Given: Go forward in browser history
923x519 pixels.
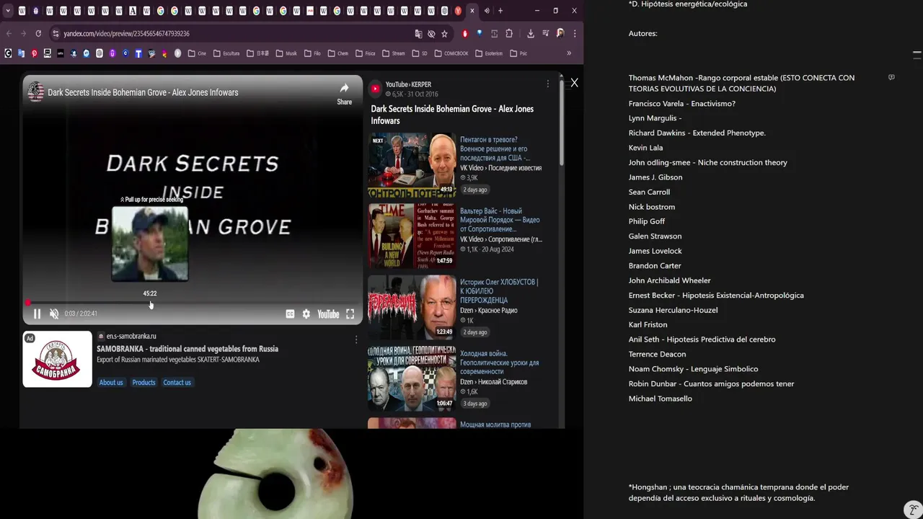Looking at the screenshot, I should coord(23,33).
